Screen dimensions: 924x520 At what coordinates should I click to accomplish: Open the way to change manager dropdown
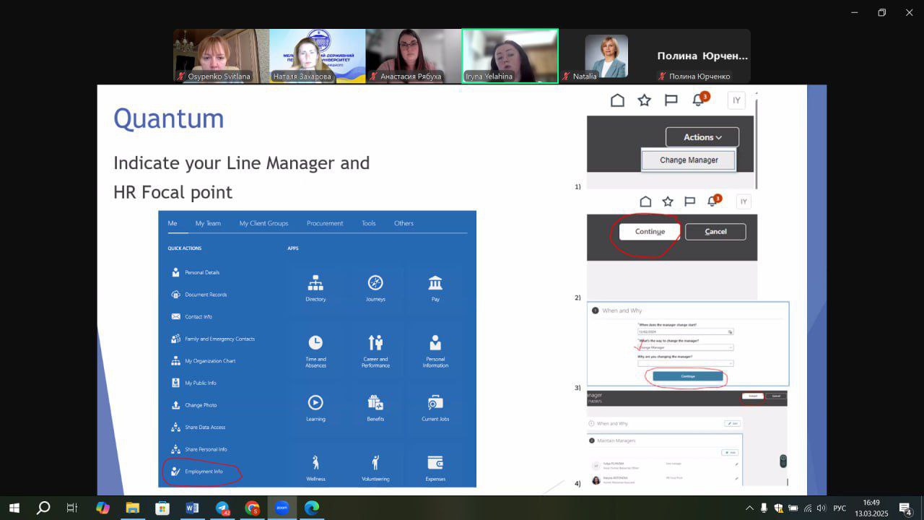686,347
